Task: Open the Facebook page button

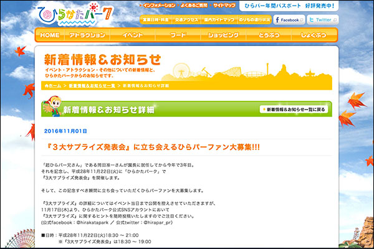Action: tap(289, 20)
